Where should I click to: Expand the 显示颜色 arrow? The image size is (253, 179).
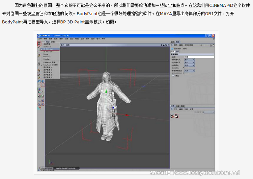tap(184, 68)
